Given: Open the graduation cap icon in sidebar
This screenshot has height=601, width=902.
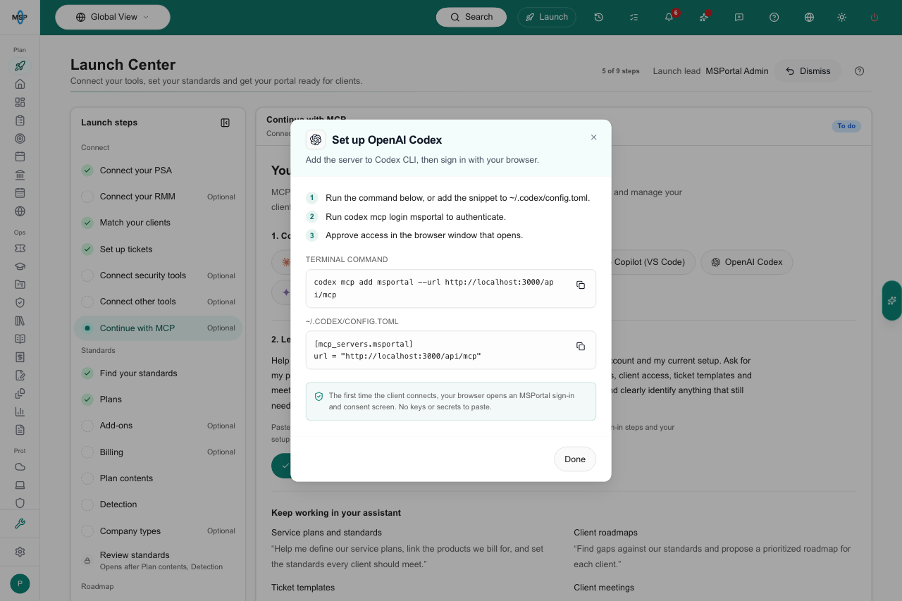Looking at the screenshot, I should pyautogui.click(x=20, y=266).
